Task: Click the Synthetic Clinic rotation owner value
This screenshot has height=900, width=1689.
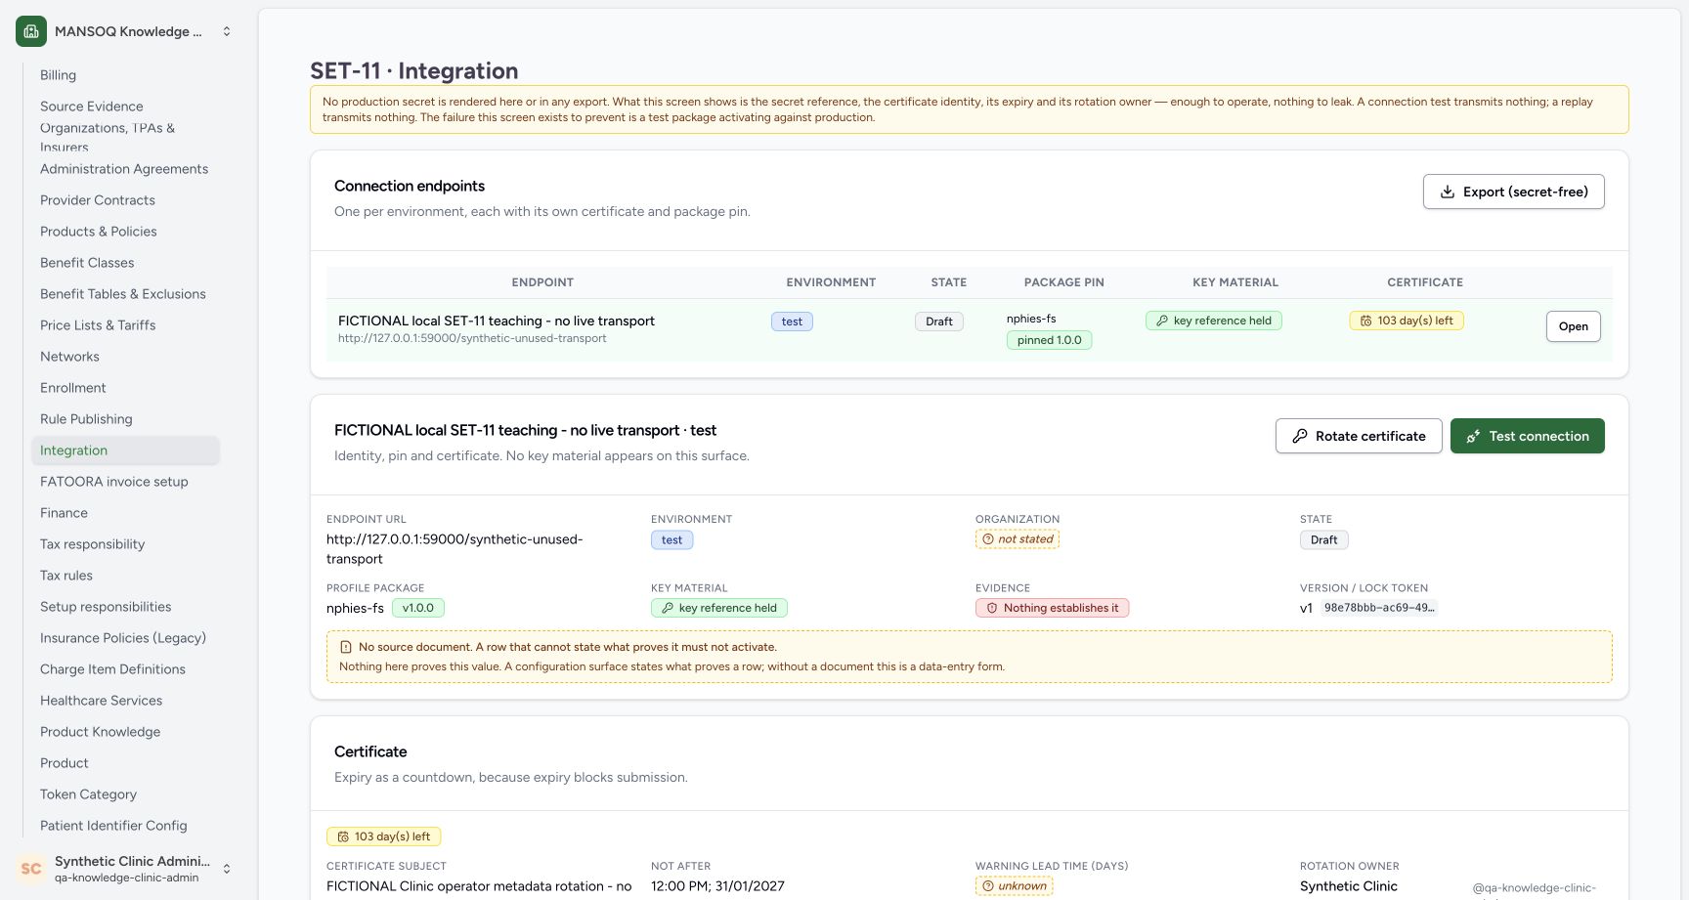Action: (x=1349, y=886)
